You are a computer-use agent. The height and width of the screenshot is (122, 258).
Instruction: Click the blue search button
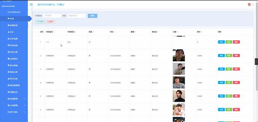pos(92,16)
